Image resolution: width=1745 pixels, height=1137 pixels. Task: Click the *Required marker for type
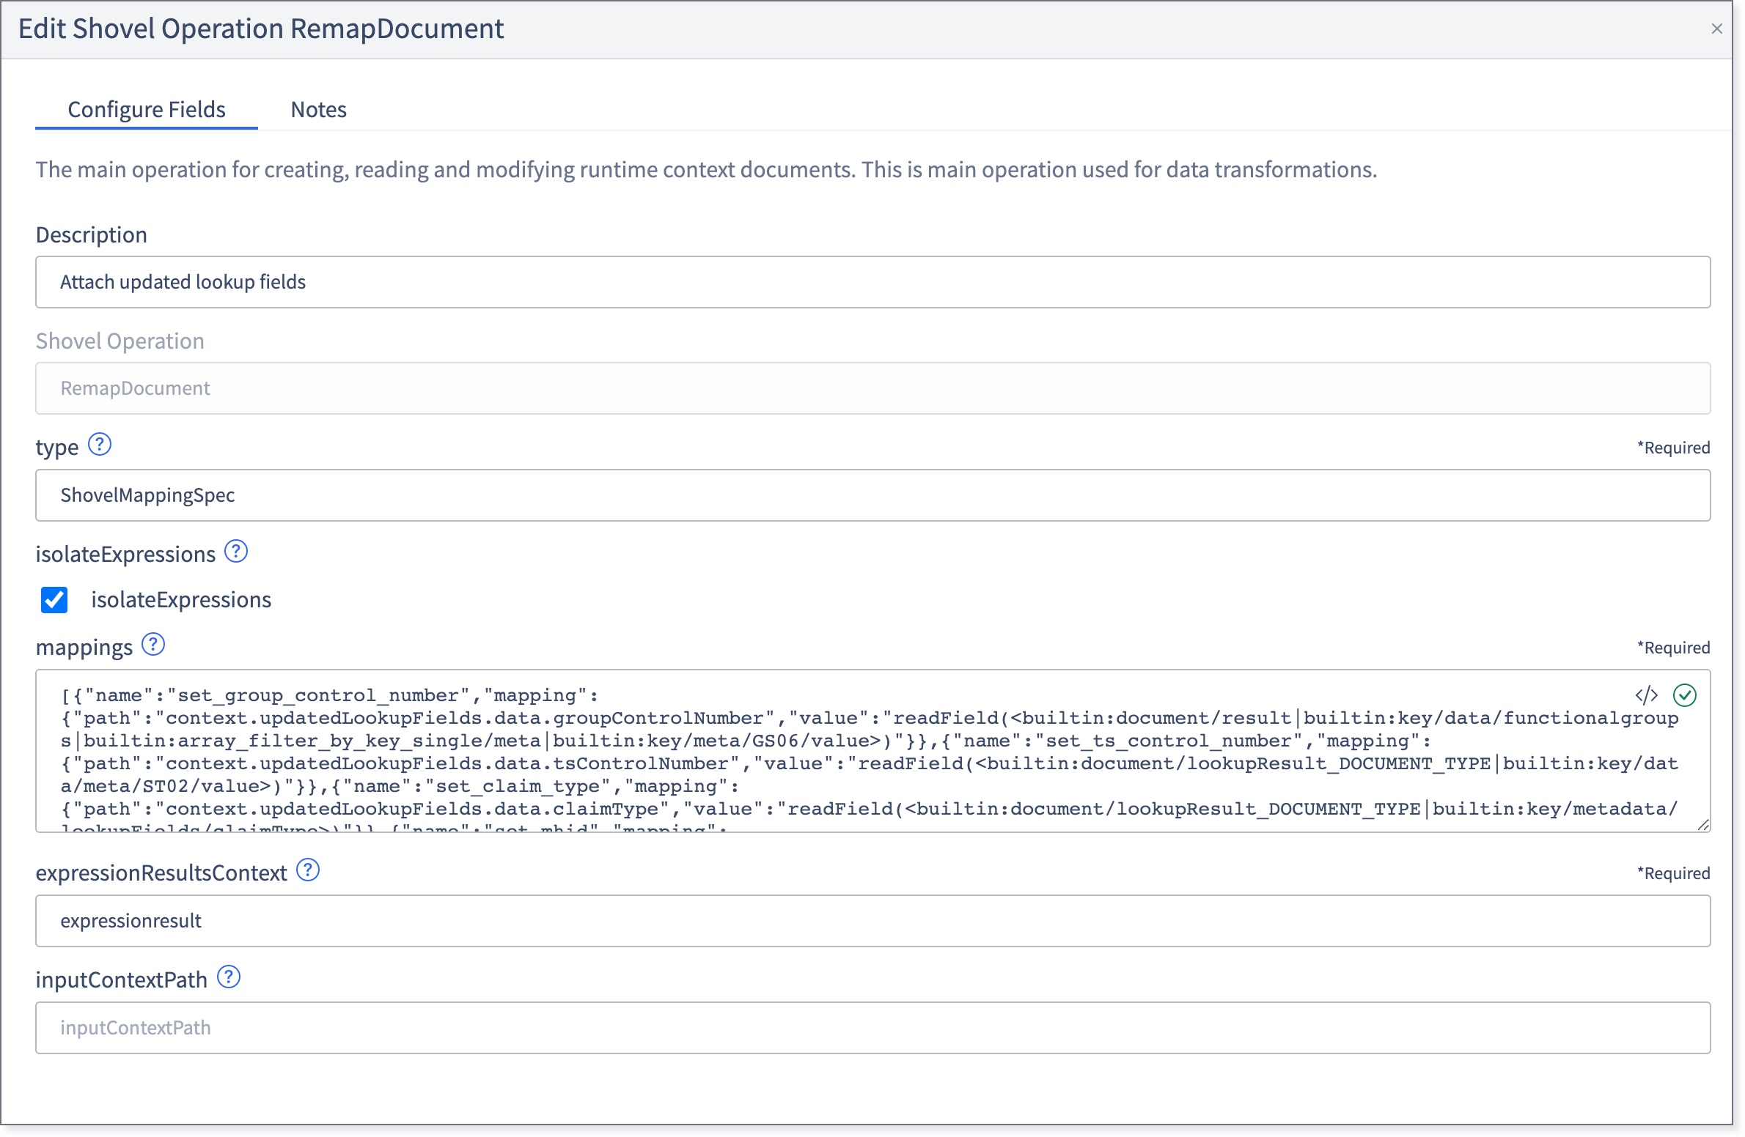1674,448
